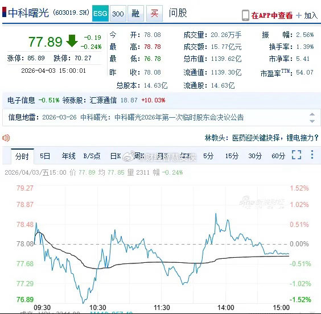Click 成交额 value 15.77亿元

(226, 47)
